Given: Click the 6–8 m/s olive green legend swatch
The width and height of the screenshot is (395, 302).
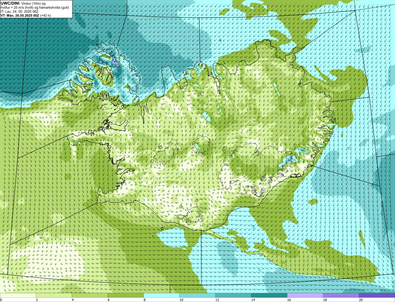Looking at the screenshot, I should pyautogui.click(x=126, y=295).
